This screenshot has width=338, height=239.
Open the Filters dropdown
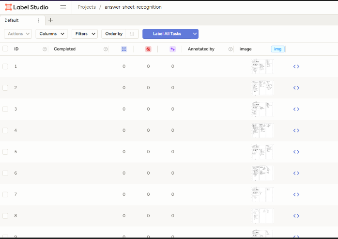click(x=85, y=34)
